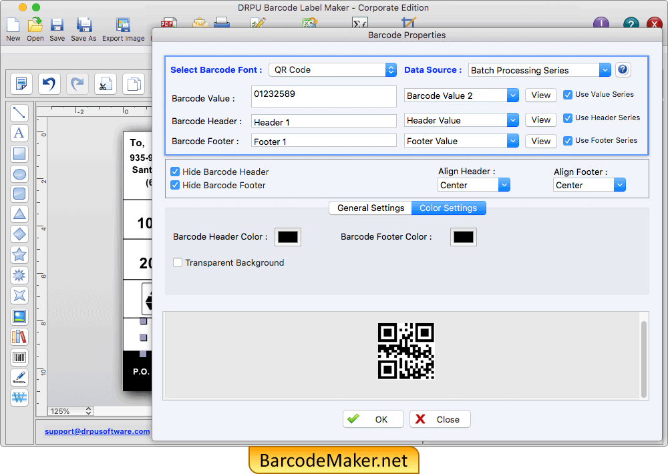This screenshot has width=668, height=474.
Task: Select the Text tool
Action: pos(19,133)
